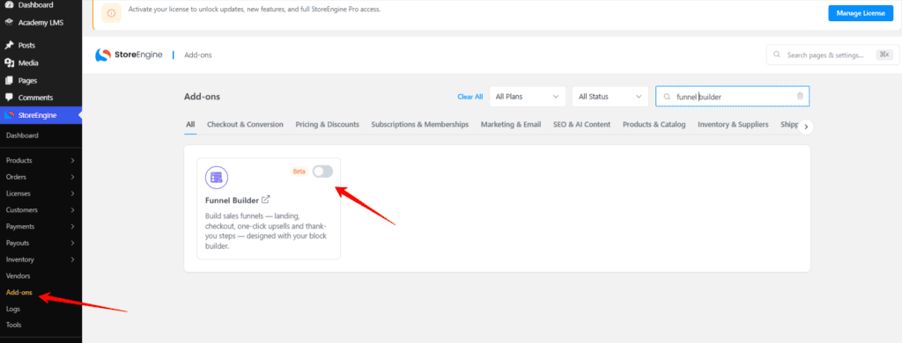Image resolution: width=902 pixels, height=343 pixels.
Task: Click the magnifier icon in add-ons search
Action: click(668, 97)
